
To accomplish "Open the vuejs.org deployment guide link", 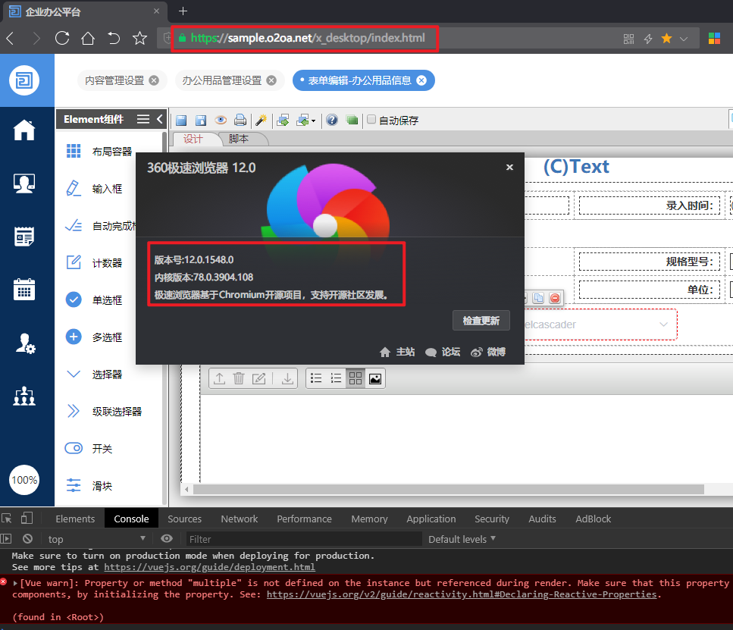I will [209, 567].
